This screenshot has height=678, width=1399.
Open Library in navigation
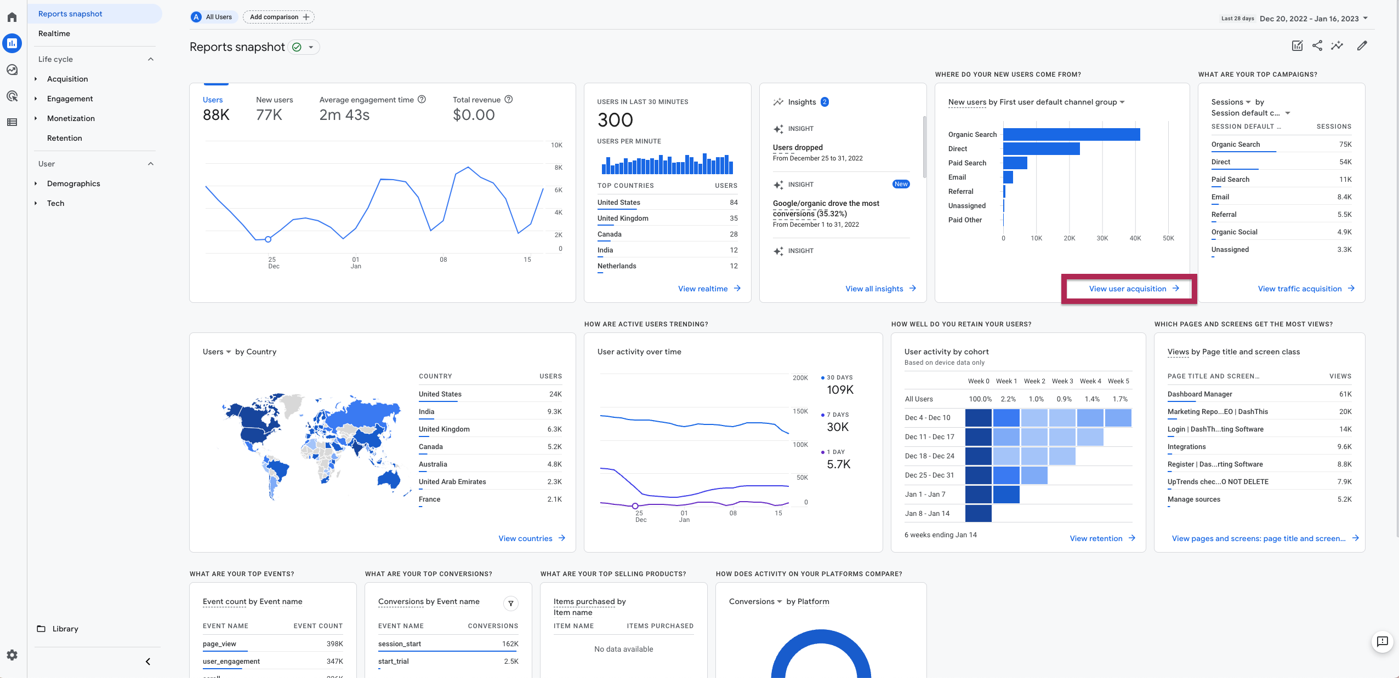[65, 629]
